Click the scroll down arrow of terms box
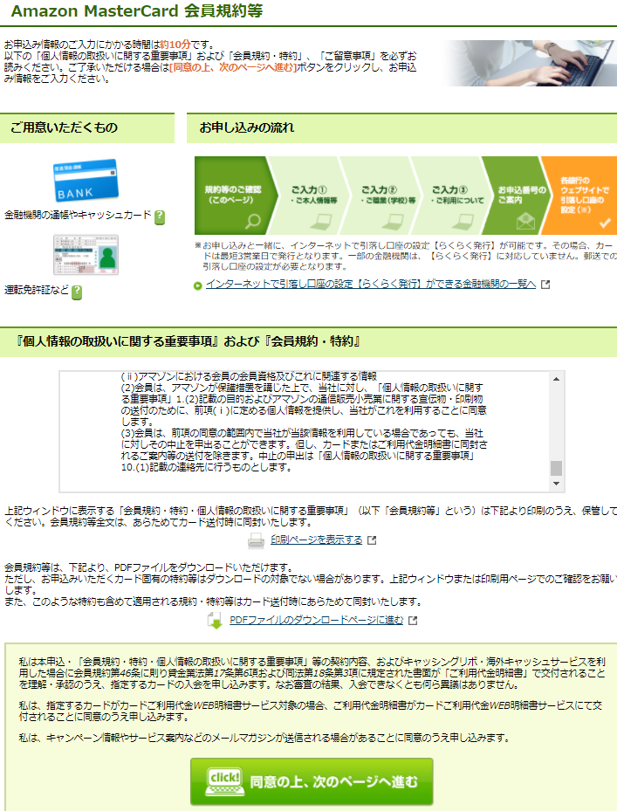 click(557, 484)
